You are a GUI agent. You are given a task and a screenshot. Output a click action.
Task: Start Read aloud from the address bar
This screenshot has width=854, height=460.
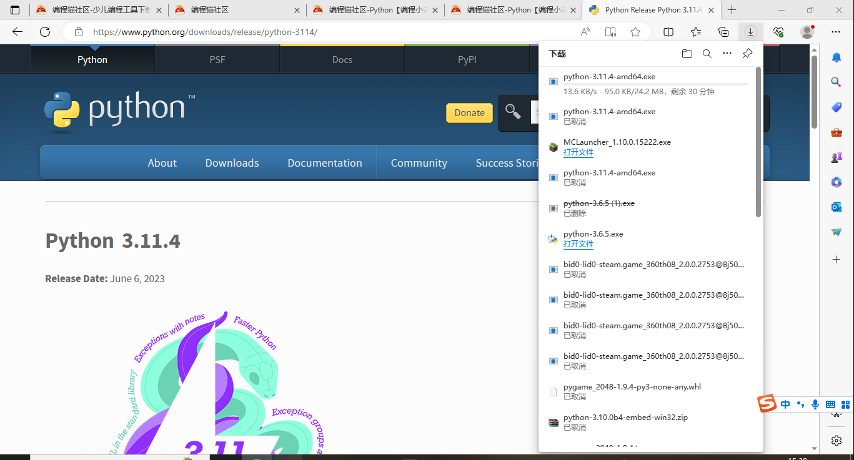pyautogui.click(x=585, y=32)
